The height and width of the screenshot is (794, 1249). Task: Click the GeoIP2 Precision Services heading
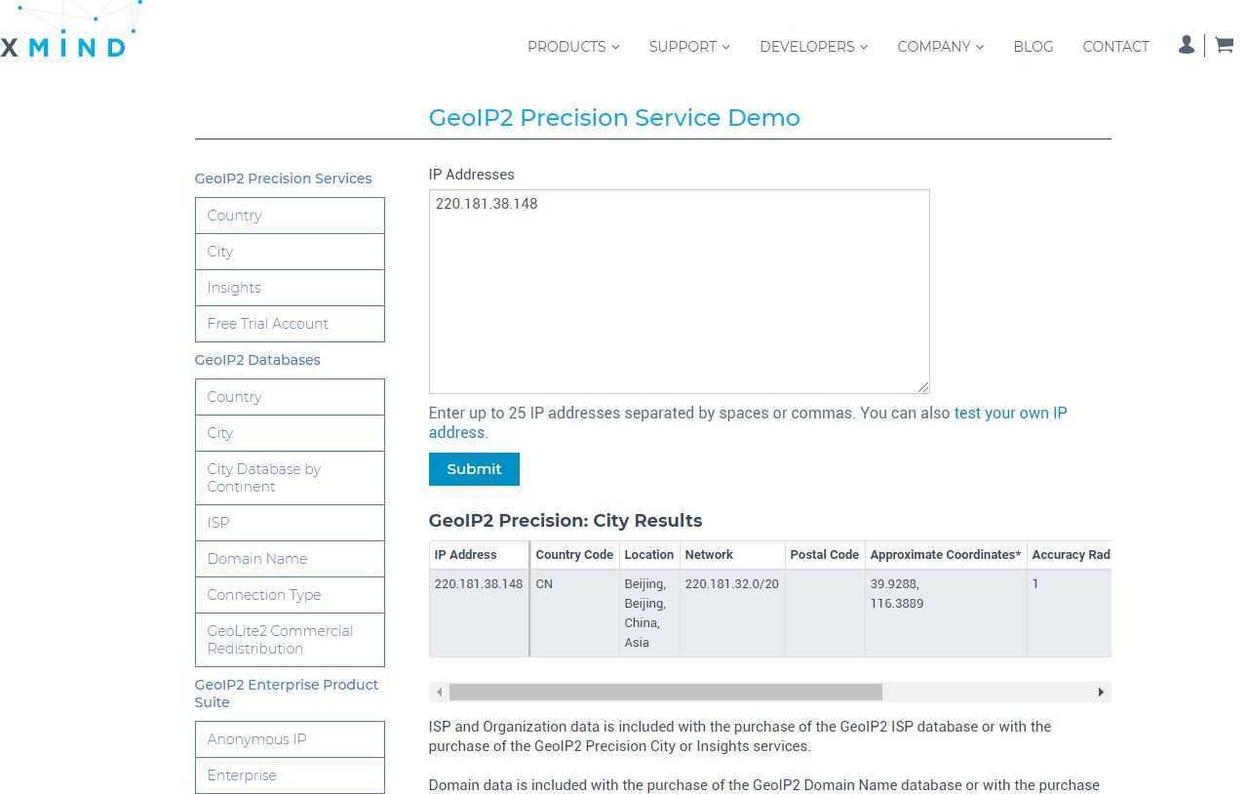coord(283,179)
